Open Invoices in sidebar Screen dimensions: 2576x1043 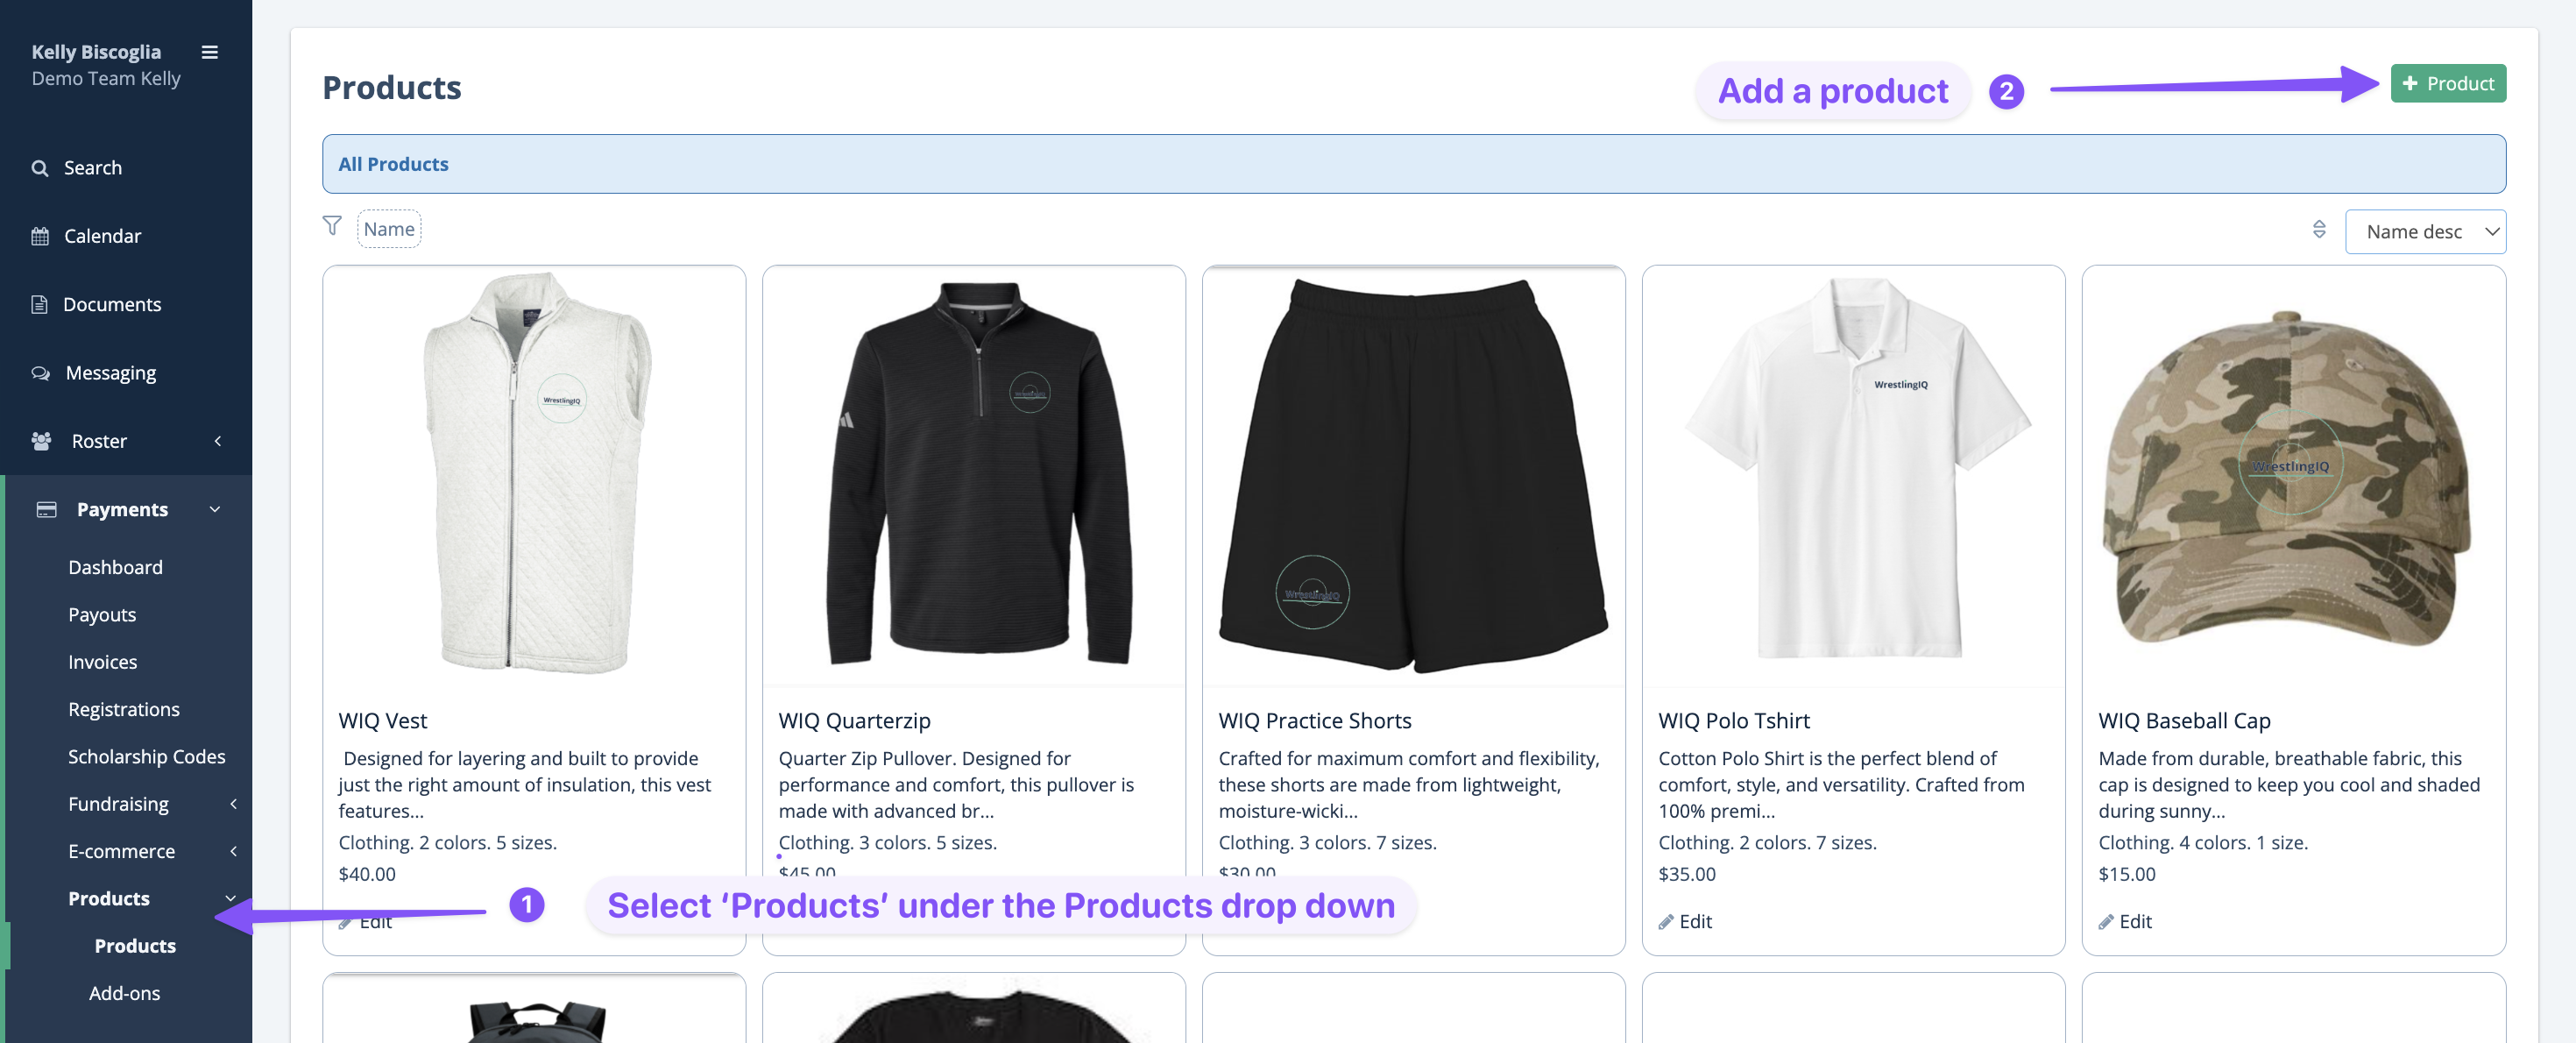coord(103,662)
